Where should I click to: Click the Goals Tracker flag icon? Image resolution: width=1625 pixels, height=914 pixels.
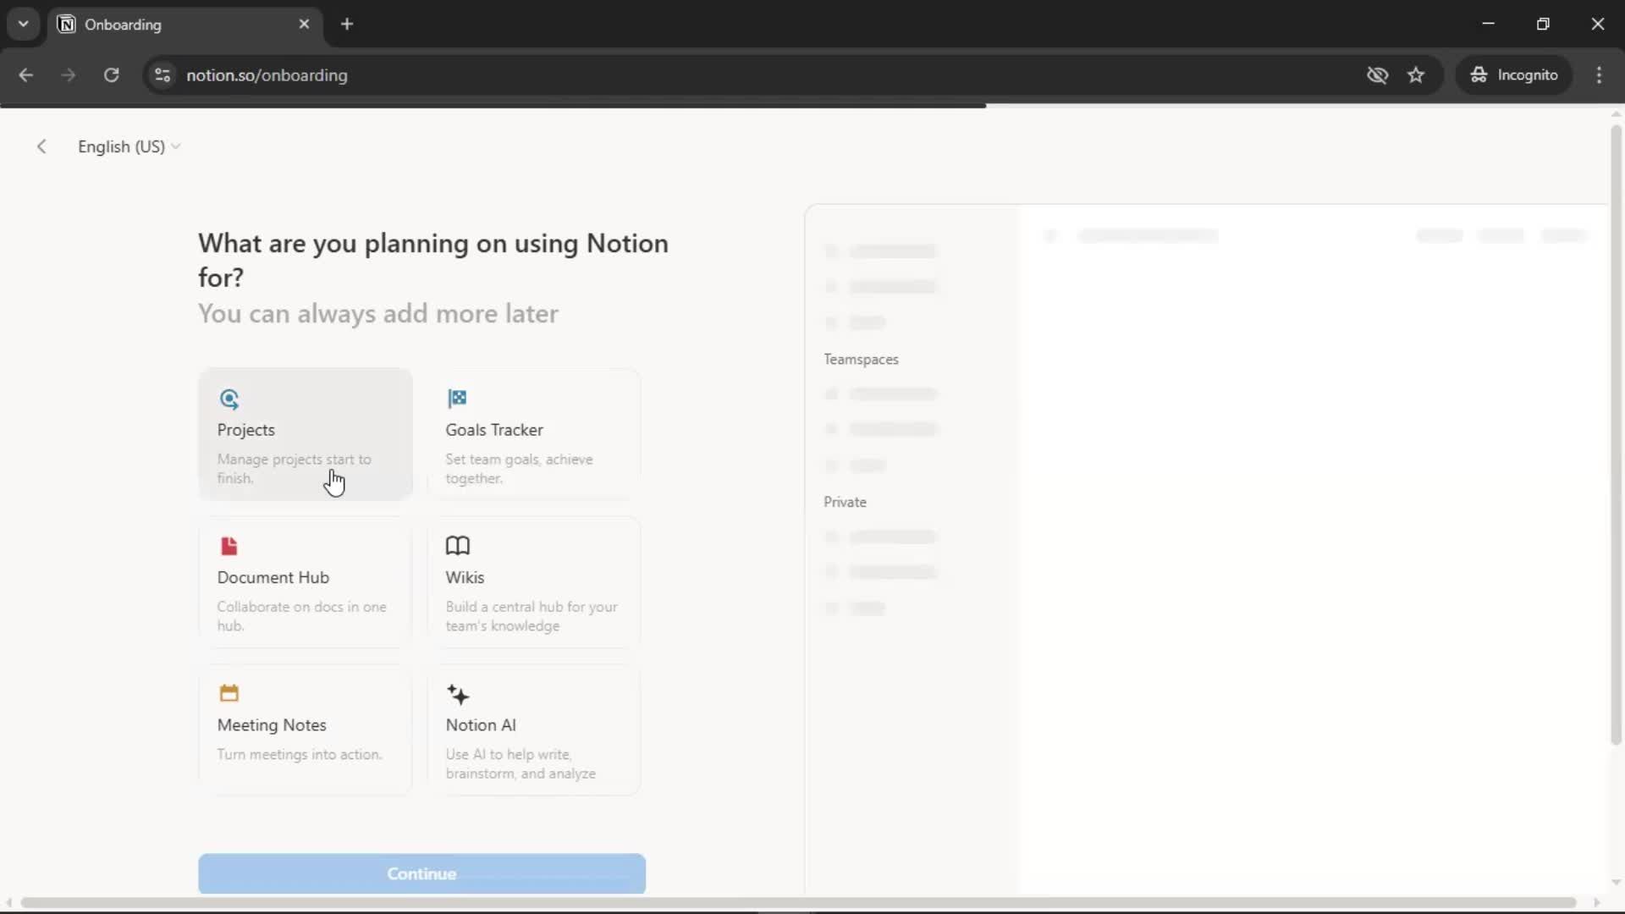[x=457, y=398]
